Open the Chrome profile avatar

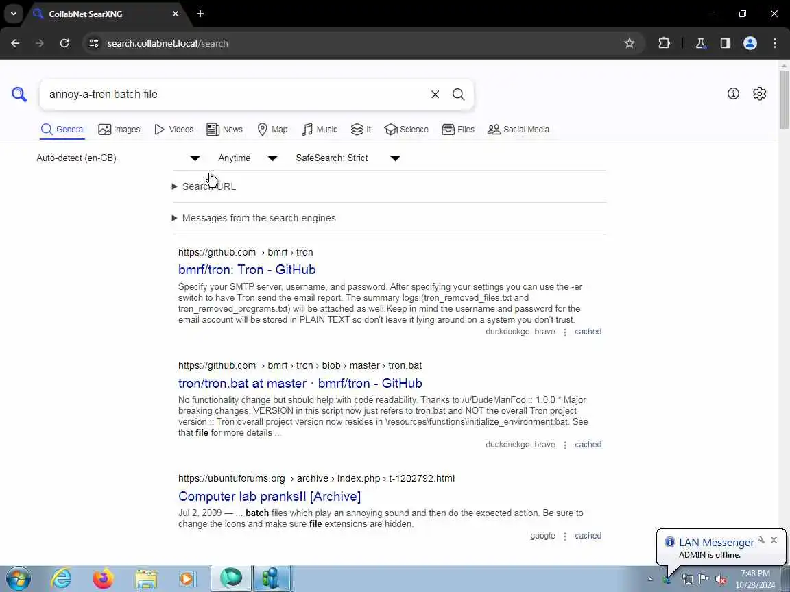pyautogui.click(x=750, y=43)
